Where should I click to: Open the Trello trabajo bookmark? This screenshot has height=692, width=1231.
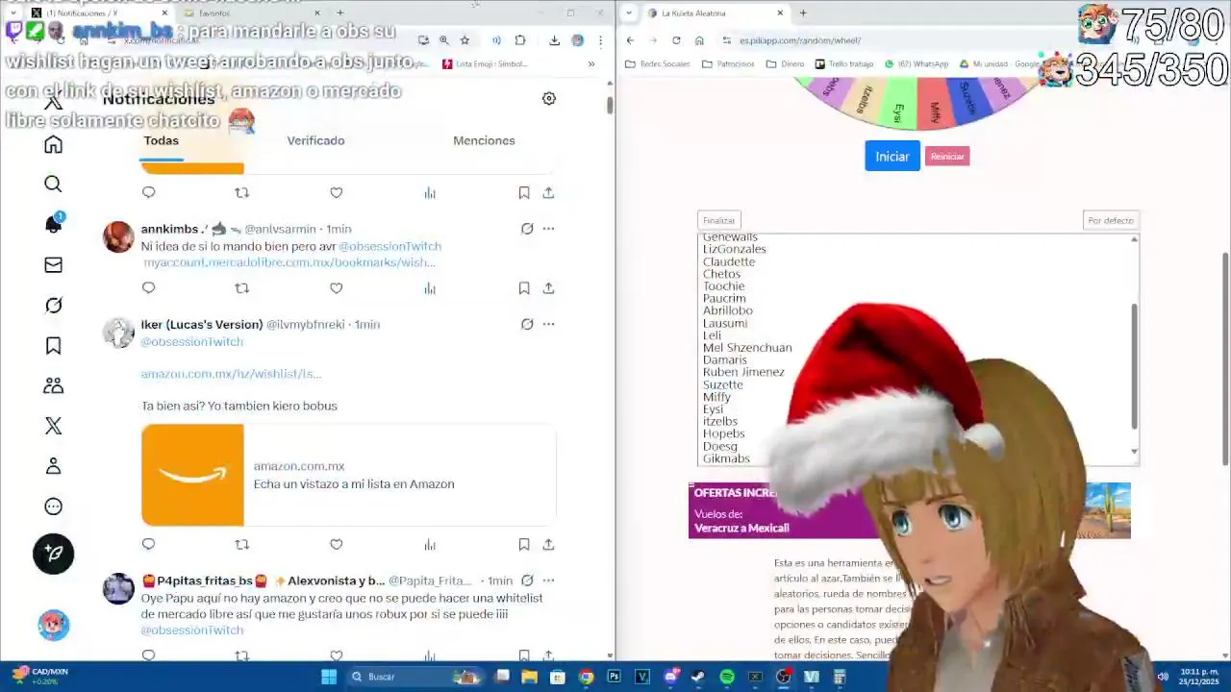[x=844, y=64]
